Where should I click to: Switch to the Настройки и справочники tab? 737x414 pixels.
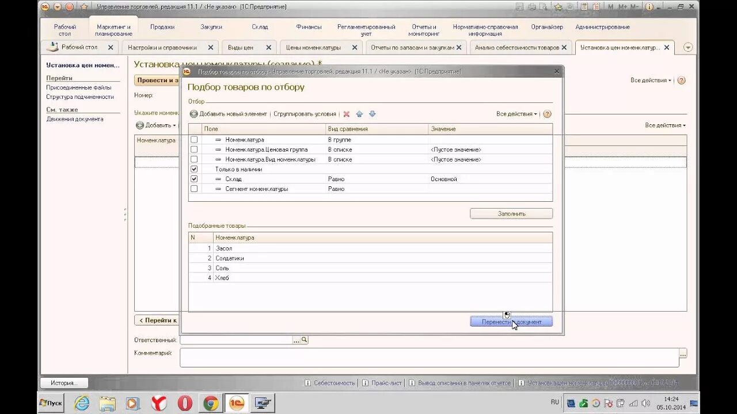pos(162,48)
